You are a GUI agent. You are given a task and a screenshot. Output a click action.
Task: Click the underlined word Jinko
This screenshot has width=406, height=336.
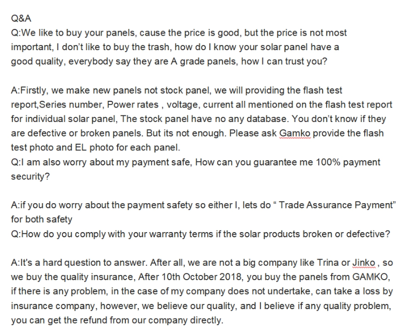click(364, 263)
